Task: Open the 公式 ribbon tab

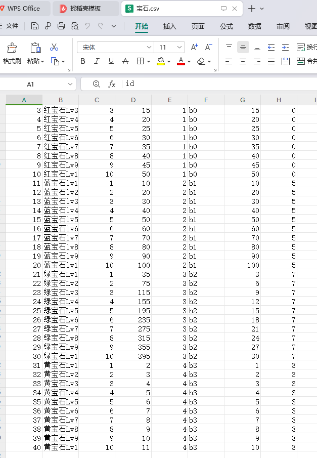Action: (x=227, y=26)
